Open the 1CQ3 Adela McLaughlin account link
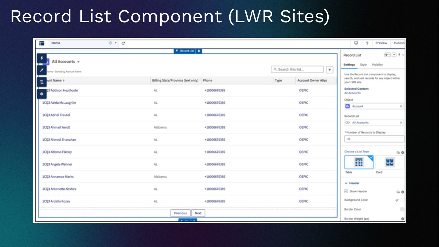 (x=59, y=103)
